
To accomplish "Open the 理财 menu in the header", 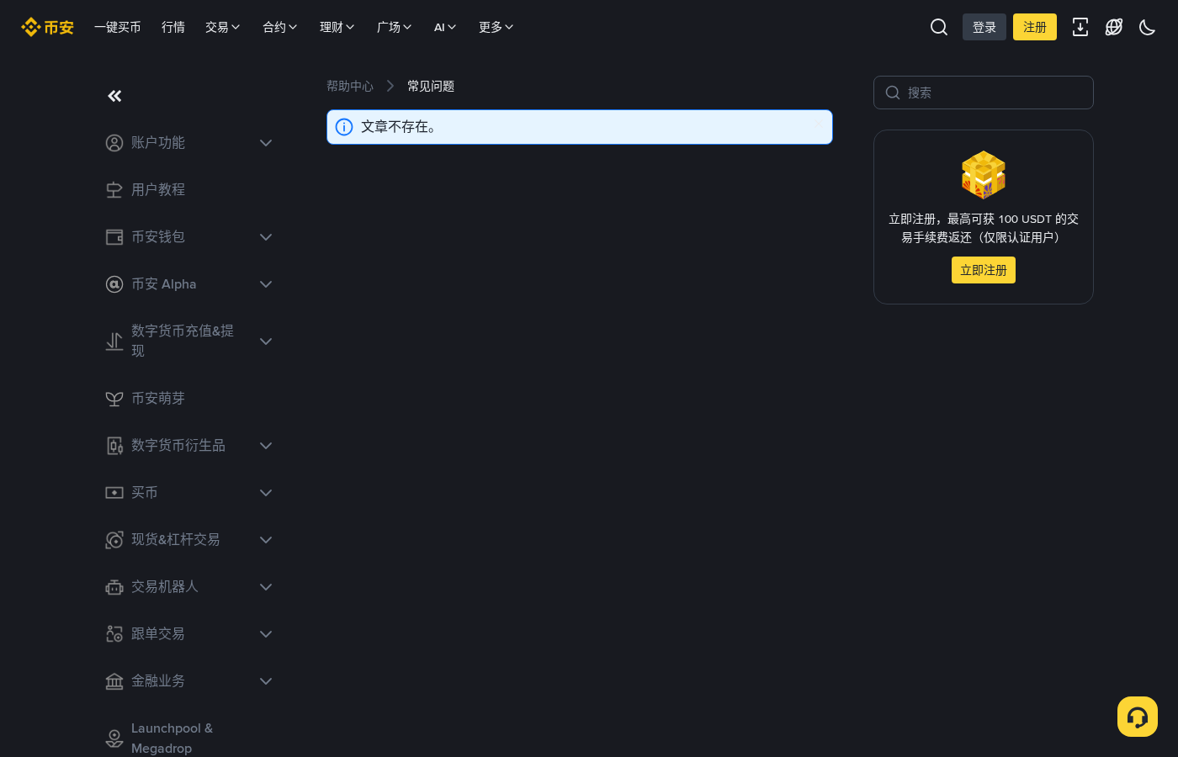I will 337,27.
